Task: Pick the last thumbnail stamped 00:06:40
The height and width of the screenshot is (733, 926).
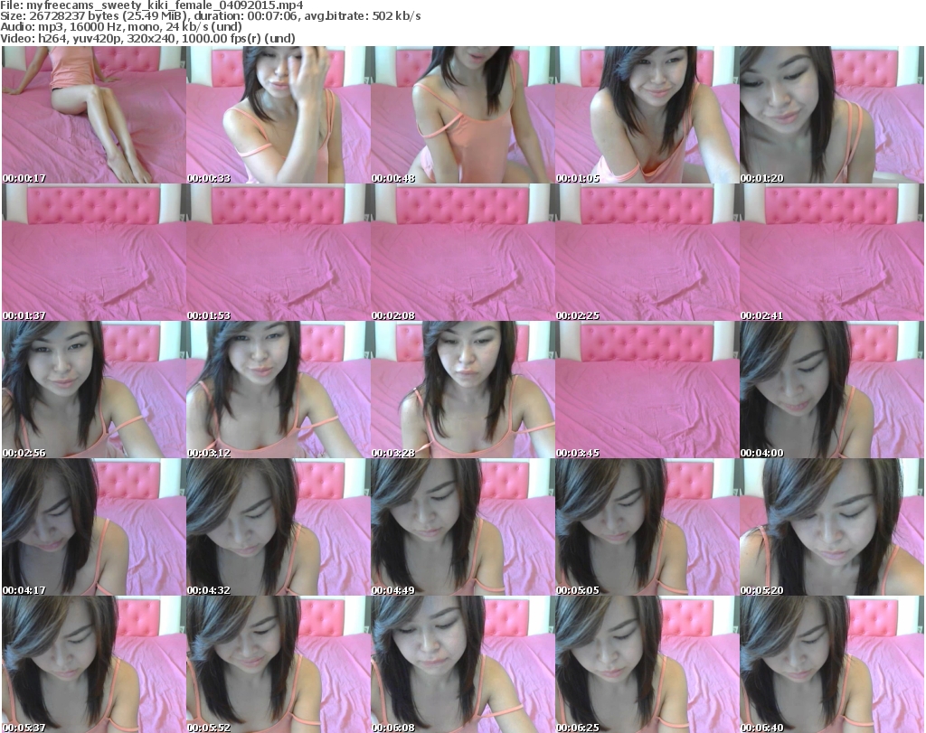Action: [x=832, y=664]
